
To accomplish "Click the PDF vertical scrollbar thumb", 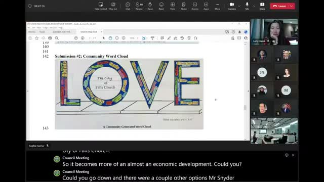I will [245, 108].
